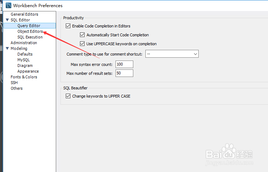Image resolution: width=268 pixels, height=172 pixels.
Task: Disable Change keywords to UPPER CASE
Action: pyautogui.click(x=68, y=96)
